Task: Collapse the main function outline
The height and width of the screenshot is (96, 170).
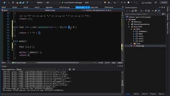Action: click(x=14, y=41)
